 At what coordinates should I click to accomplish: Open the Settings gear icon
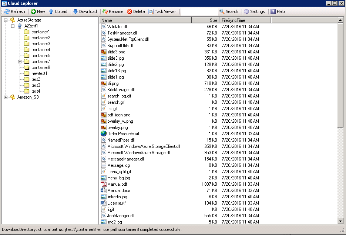pos(246,11)
